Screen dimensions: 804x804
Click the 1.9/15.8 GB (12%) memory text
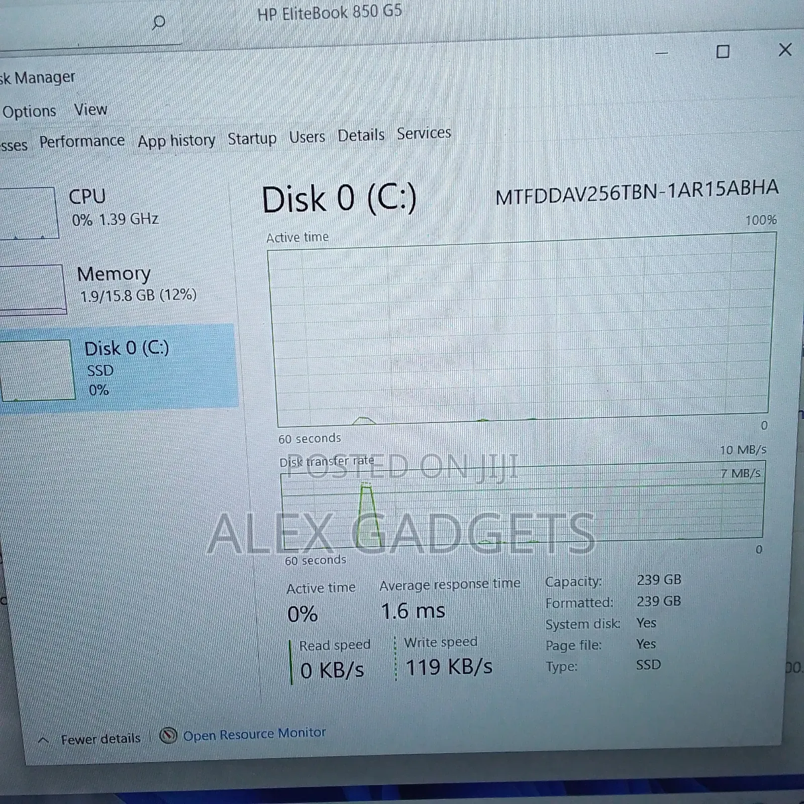pyautogui.click(x=138, y=295)
